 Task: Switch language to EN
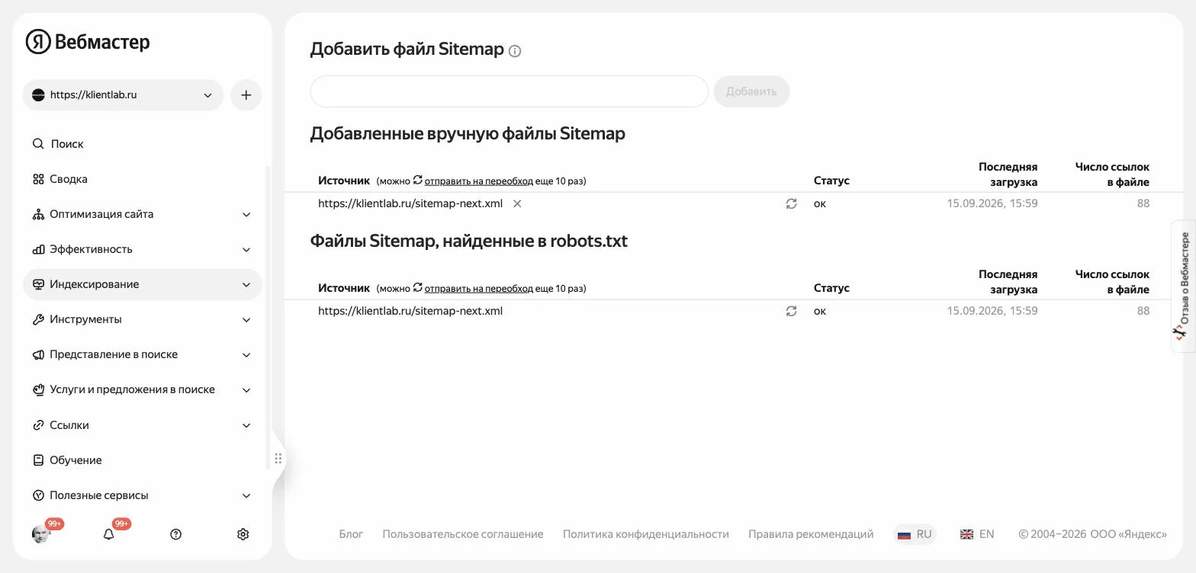(977, 534)
